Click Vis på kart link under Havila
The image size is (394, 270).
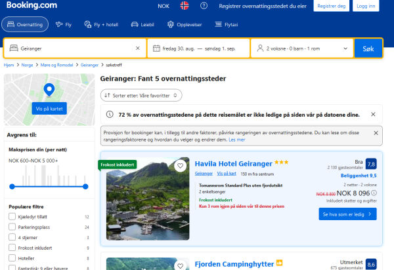coord(227,174)
